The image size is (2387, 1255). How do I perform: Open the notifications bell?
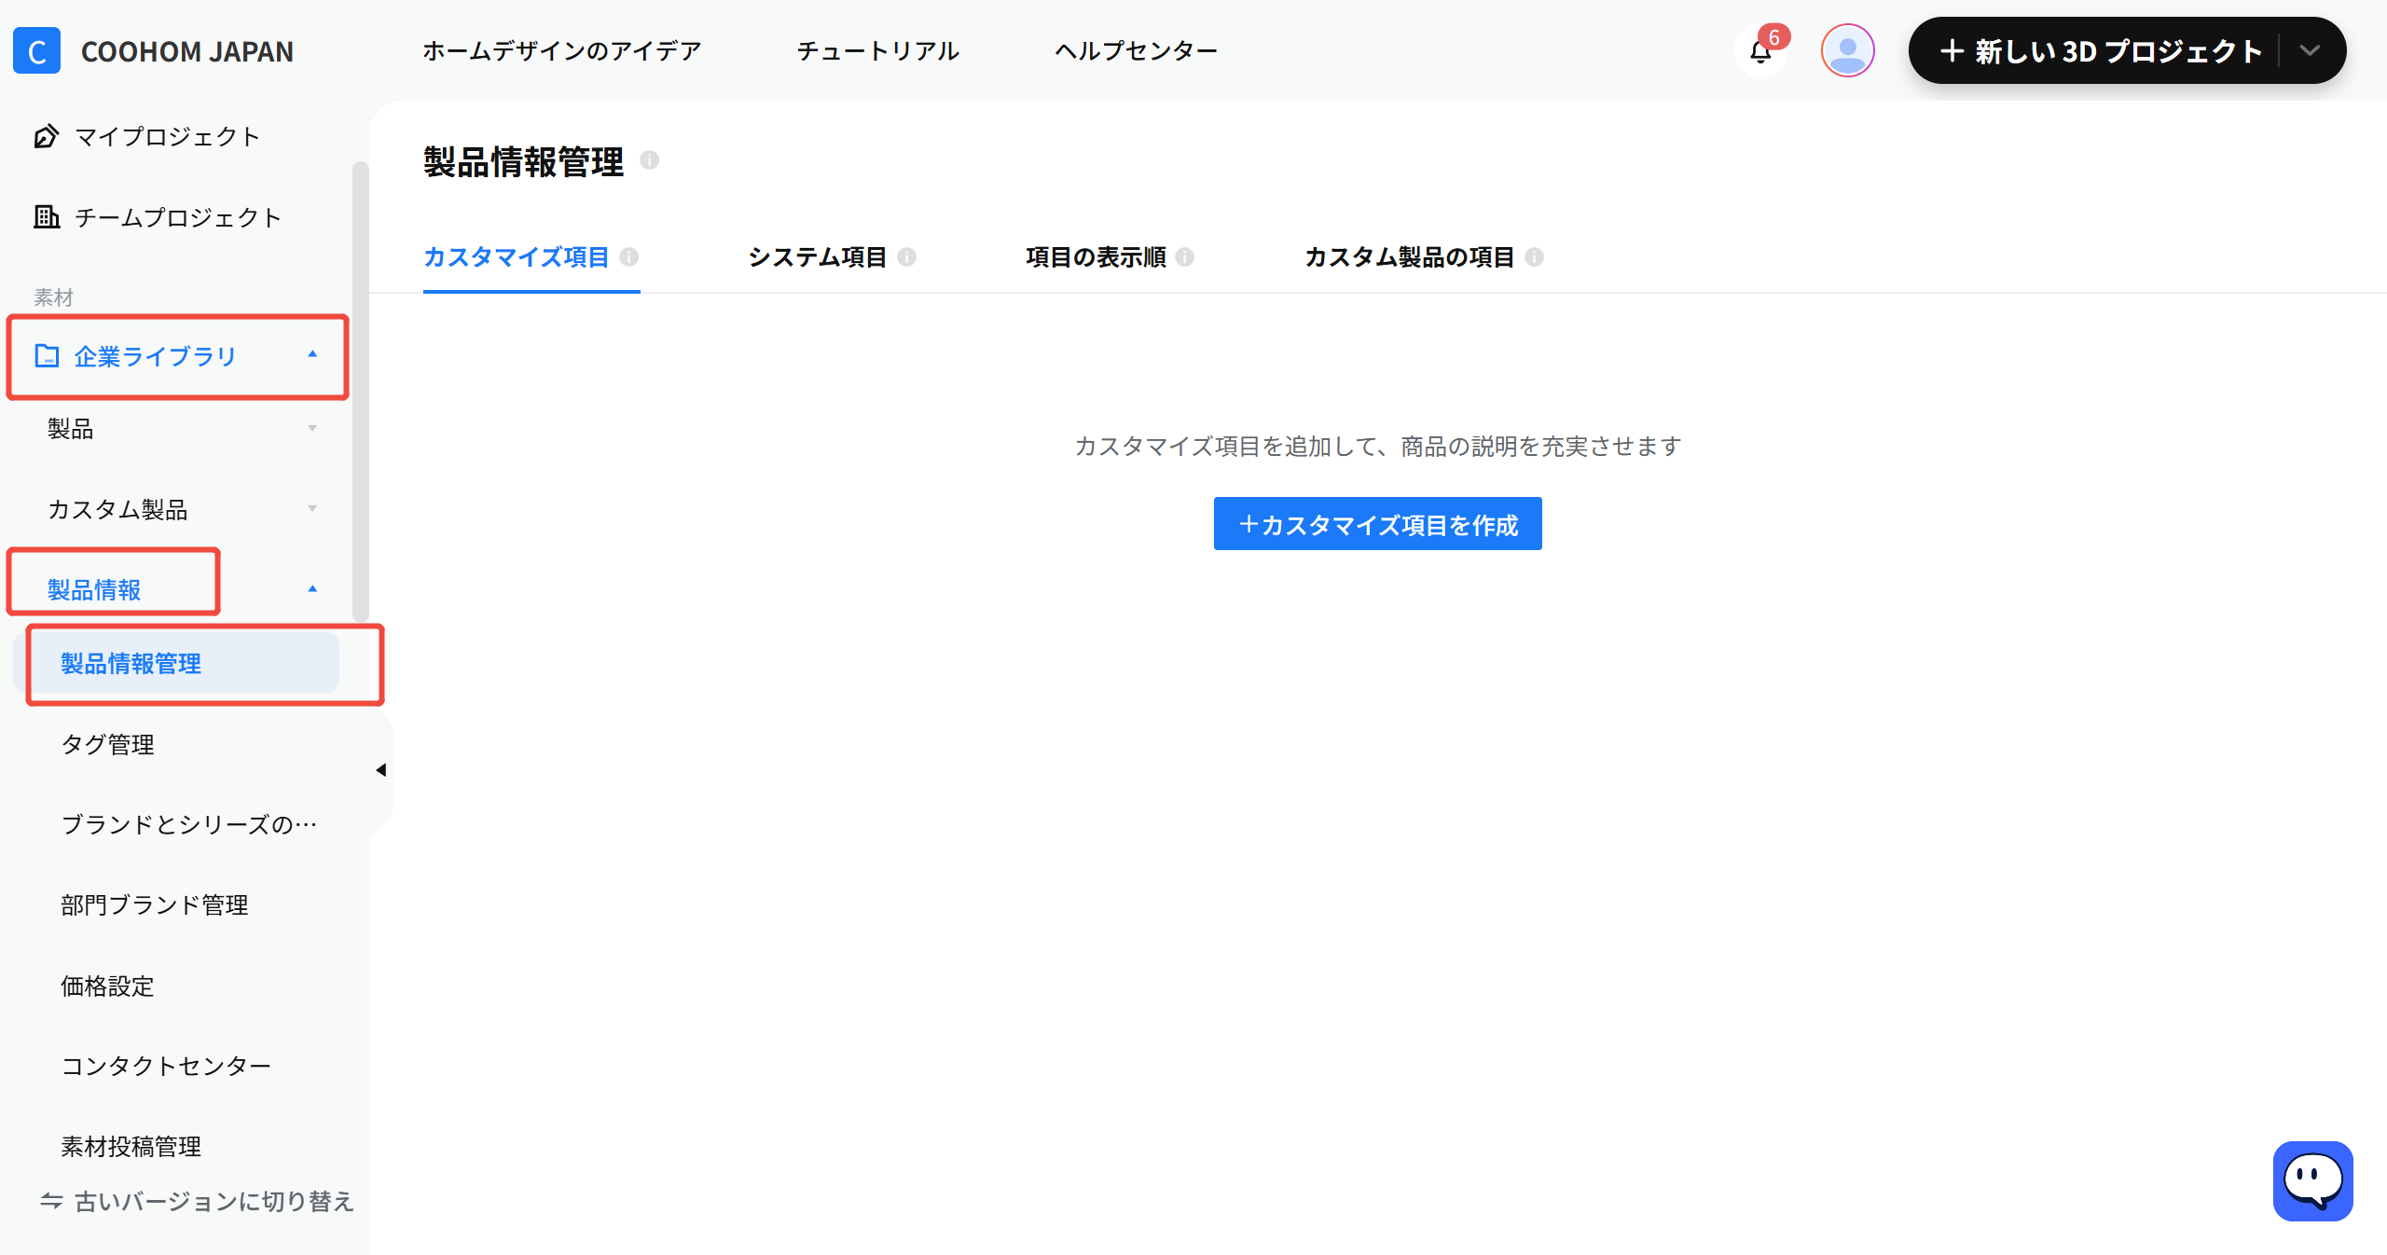(1760, 51)
